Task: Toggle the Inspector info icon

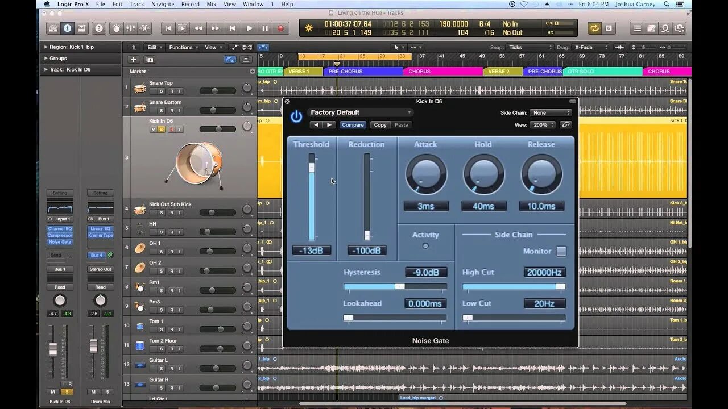Action: click(x=67, y=28)
